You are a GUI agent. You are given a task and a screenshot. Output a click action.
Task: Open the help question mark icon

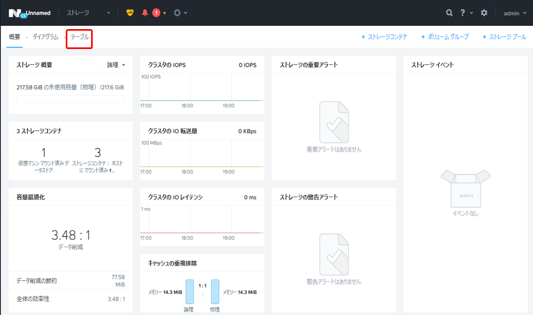tap(462, 13)
